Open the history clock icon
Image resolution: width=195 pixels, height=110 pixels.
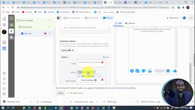coord(11,37)
